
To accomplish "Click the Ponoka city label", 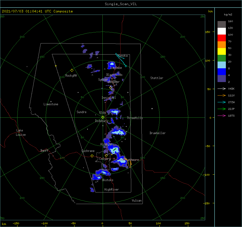I will coord(123,56).
